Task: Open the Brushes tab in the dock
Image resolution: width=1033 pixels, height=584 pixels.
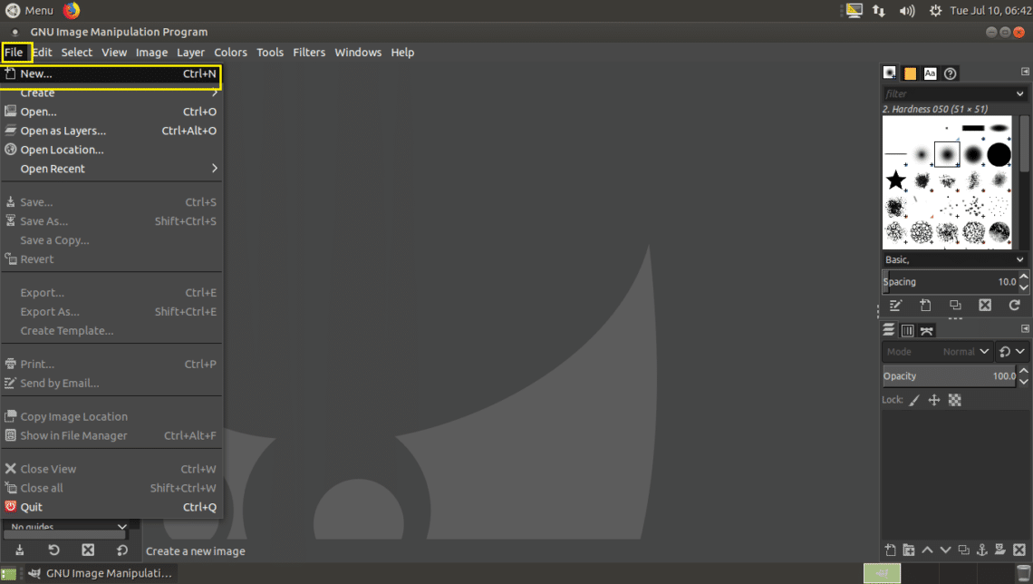Action: point(890,73)
